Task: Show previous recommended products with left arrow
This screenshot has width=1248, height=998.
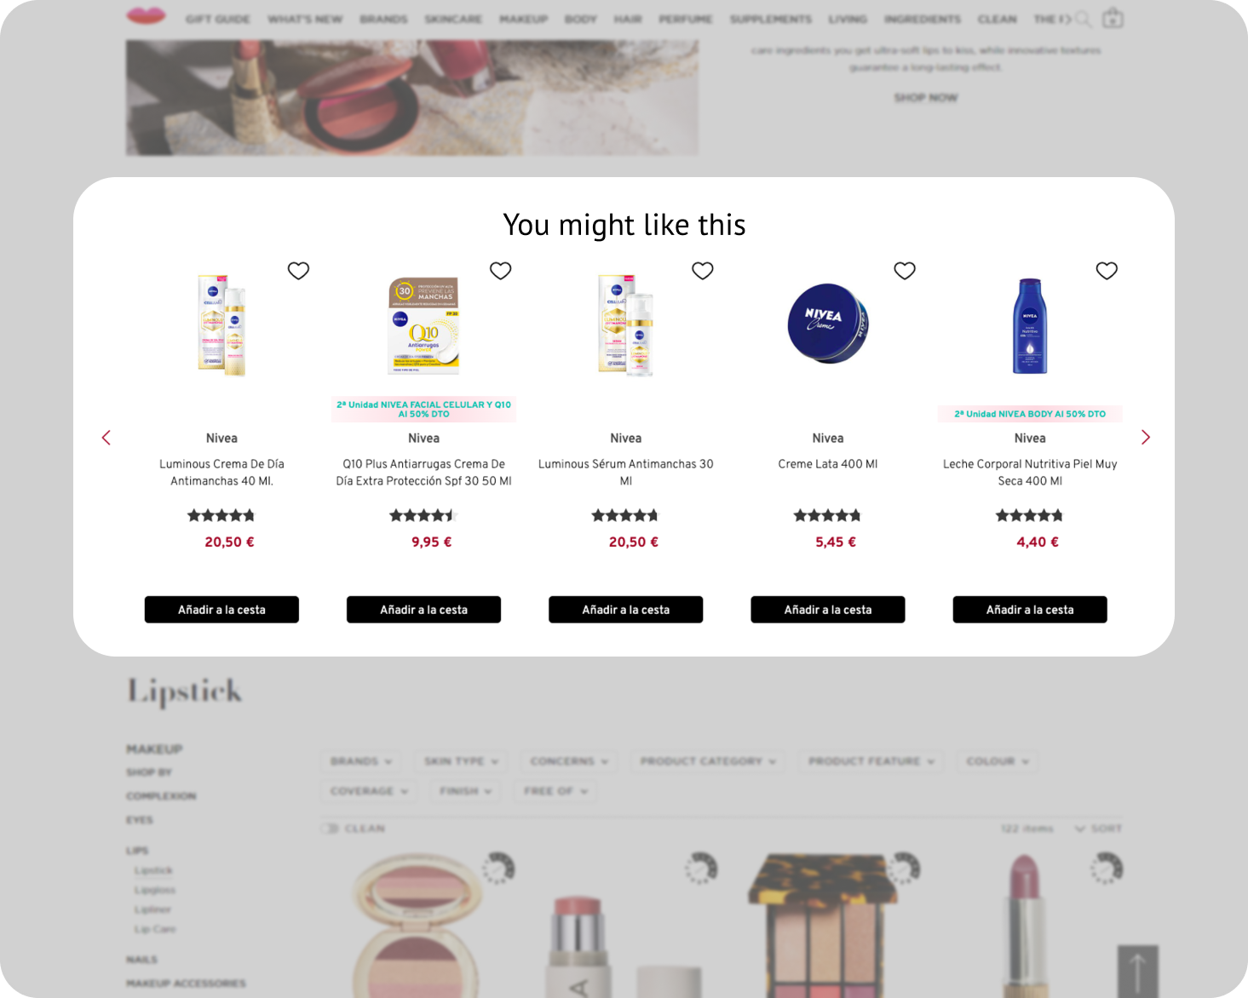Action: tap(106, 438)
